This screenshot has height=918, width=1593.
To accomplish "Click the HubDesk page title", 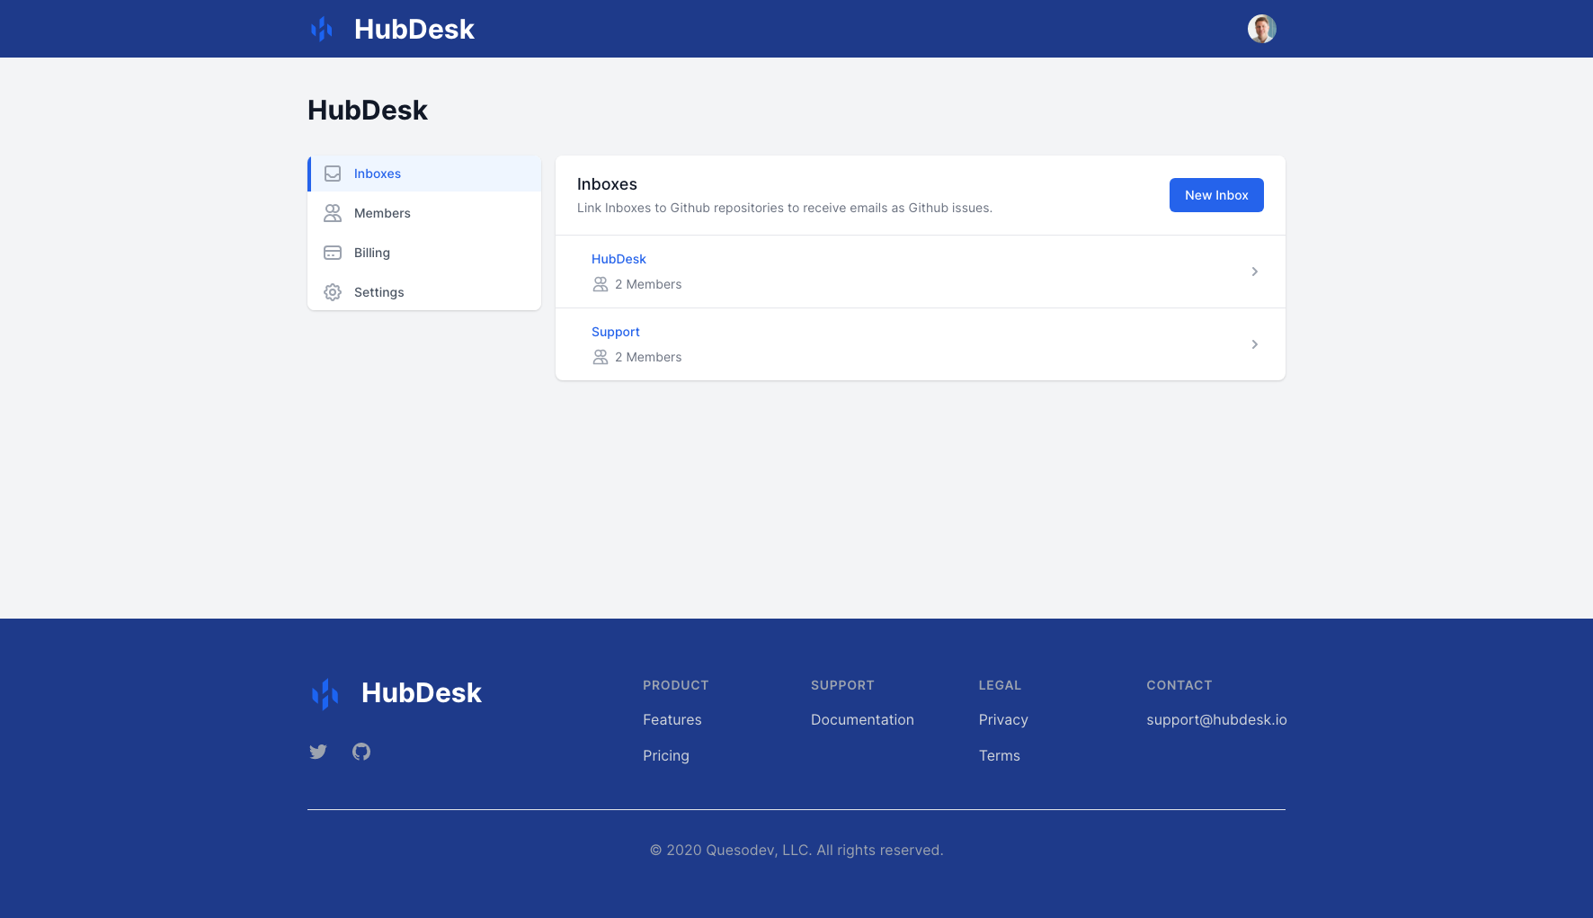I will (x=368, y=110).
